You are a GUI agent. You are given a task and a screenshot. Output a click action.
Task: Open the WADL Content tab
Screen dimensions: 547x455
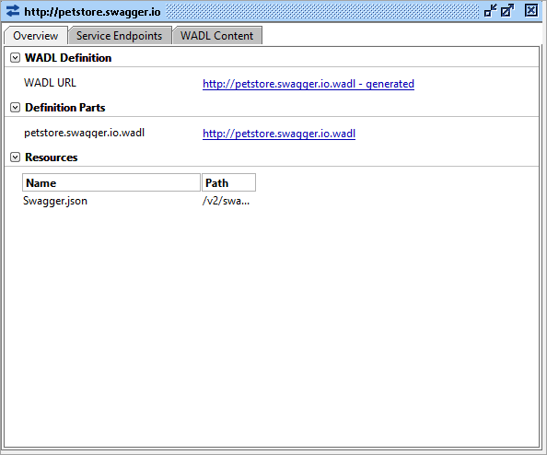217,36
